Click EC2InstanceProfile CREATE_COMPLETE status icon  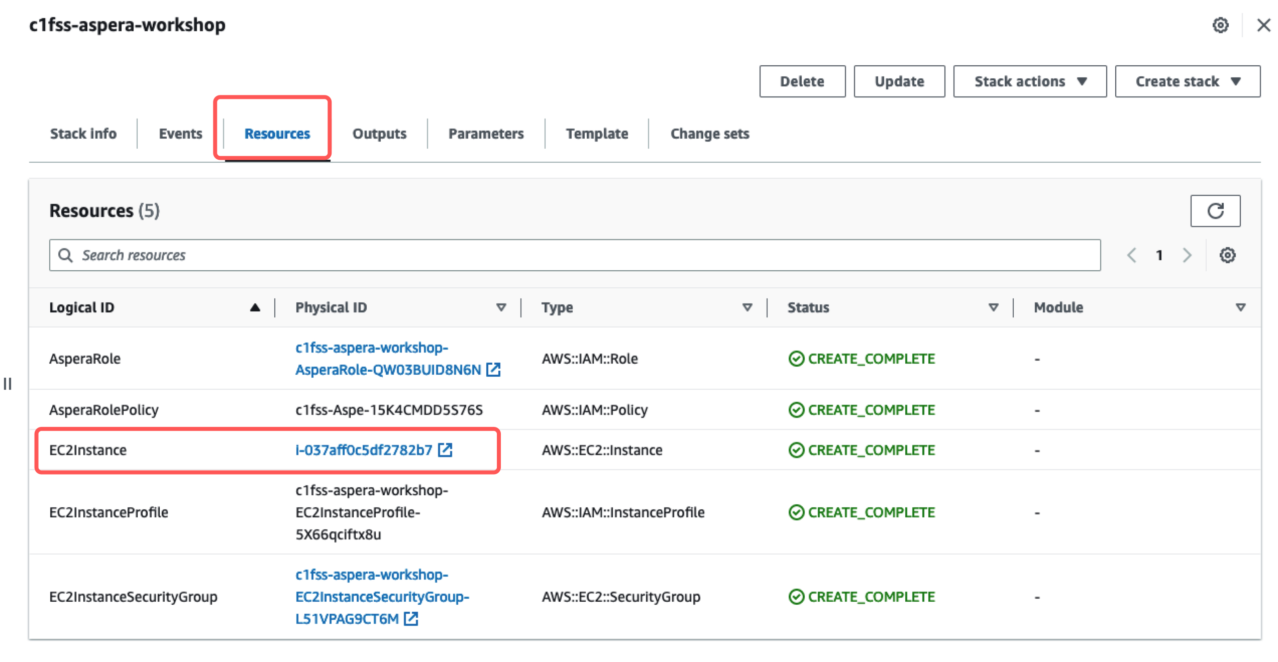(x=796, y=512)
